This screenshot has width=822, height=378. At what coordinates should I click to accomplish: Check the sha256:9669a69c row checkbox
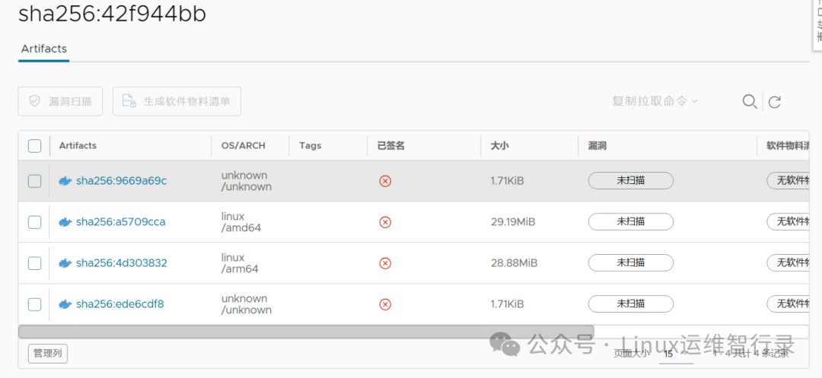(34, 181)
